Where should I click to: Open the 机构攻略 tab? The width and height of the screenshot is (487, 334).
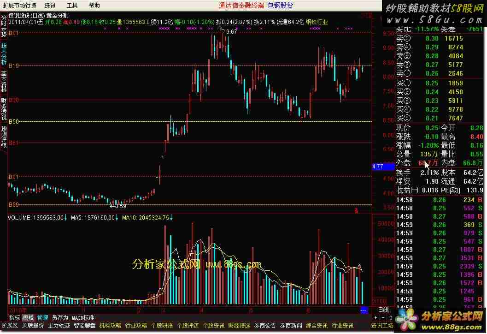click(x=110, y=326)
